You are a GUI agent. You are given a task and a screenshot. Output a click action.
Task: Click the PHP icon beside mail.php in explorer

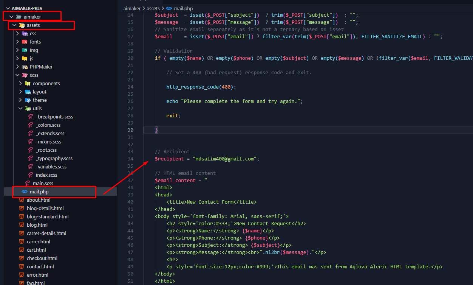pyautogui.click(x=25, y=192)
